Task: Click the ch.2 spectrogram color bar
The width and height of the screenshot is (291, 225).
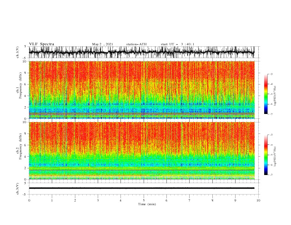Action: [x=266, y=155]
